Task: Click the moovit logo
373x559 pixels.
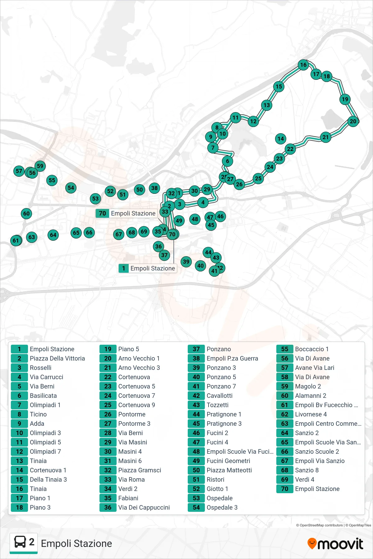Action: [x=335, y=544]
